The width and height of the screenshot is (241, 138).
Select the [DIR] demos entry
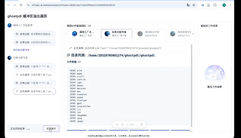coord(77,86)
